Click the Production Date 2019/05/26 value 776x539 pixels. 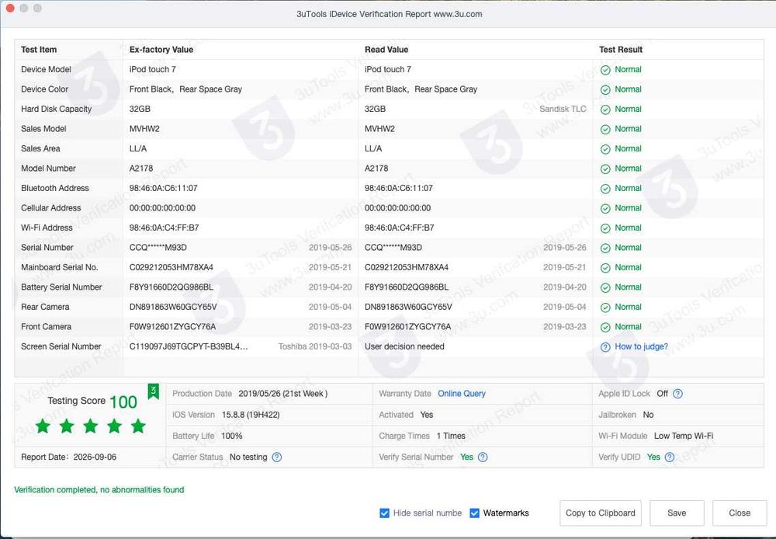point(282,393)
